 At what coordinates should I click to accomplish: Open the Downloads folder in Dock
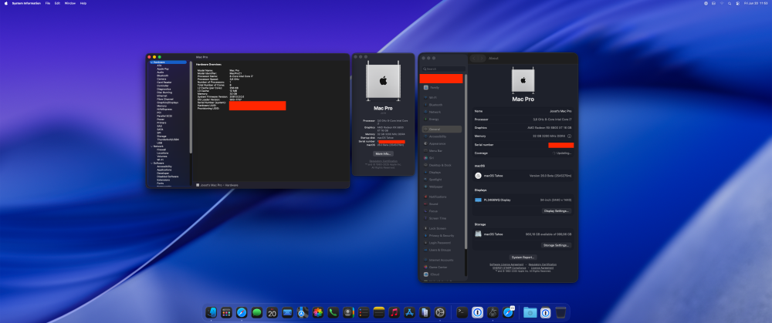(530, 311)
